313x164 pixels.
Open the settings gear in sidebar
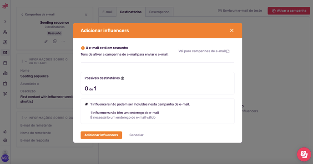tap(5, 140)
